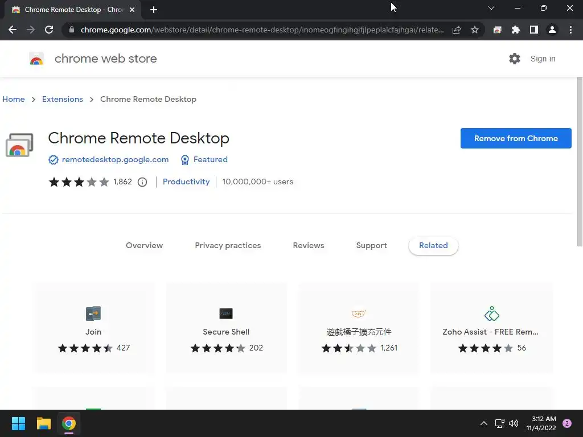This screenshot has width=583, height=437.
Task: Click the 遊戲橘子擴充元件 title text
Action: click(359, 332)
